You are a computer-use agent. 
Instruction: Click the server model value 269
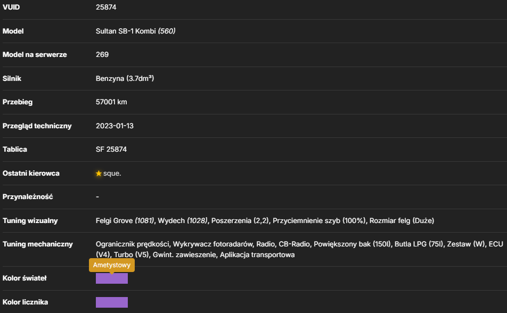(x=102, y=55)
